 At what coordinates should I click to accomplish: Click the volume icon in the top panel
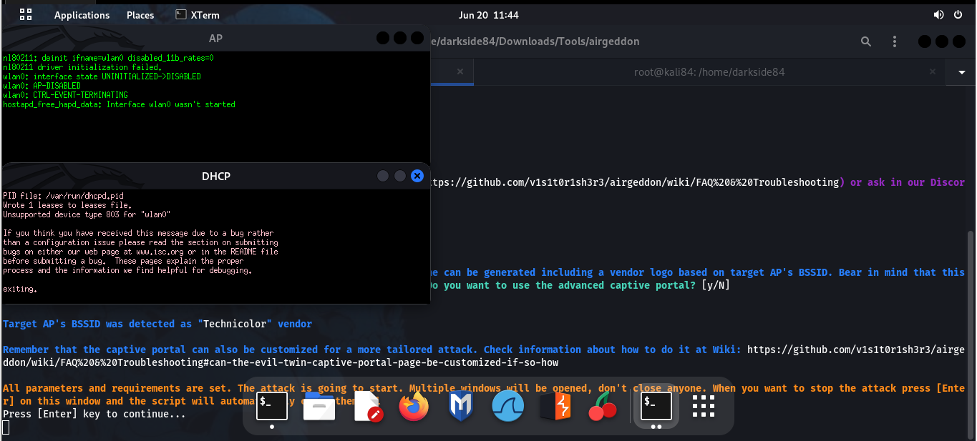pyautogui.click(x=938, y=14)
